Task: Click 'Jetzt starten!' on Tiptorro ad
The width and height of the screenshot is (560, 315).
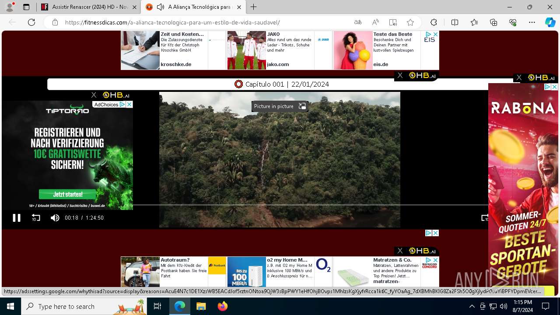Action: [68, 194]
